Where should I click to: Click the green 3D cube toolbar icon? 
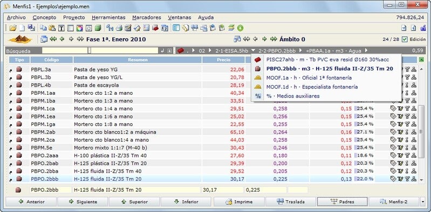98,28
